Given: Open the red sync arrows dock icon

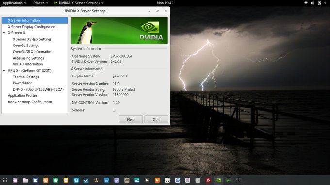Looking at the screenshot, I should 208,180.
